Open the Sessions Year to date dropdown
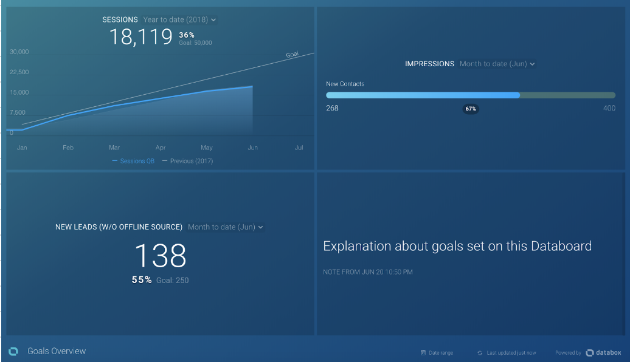 (x=179, y=20)
